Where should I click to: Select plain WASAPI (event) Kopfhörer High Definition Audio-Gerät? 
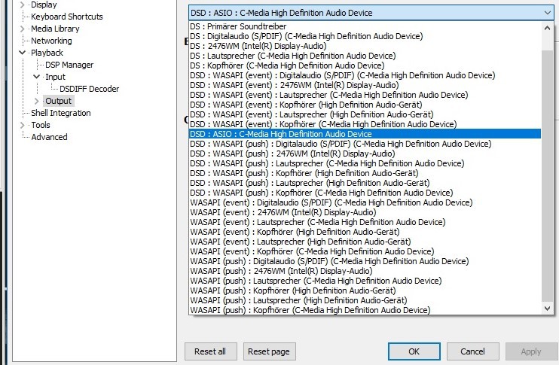coord(365,232)
